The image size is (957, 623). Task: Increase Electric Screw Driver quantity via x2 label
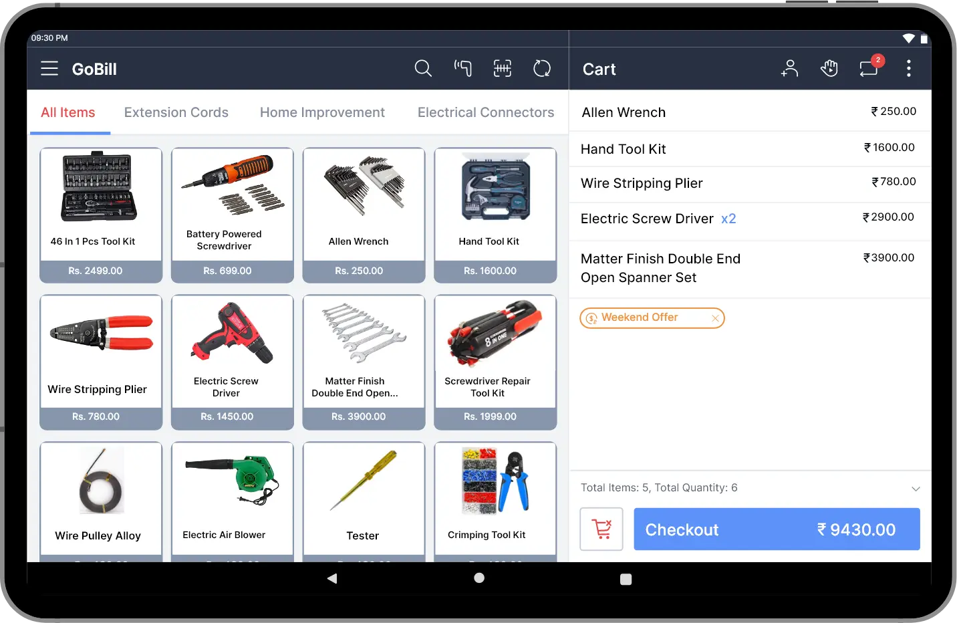tap(728, 219)
